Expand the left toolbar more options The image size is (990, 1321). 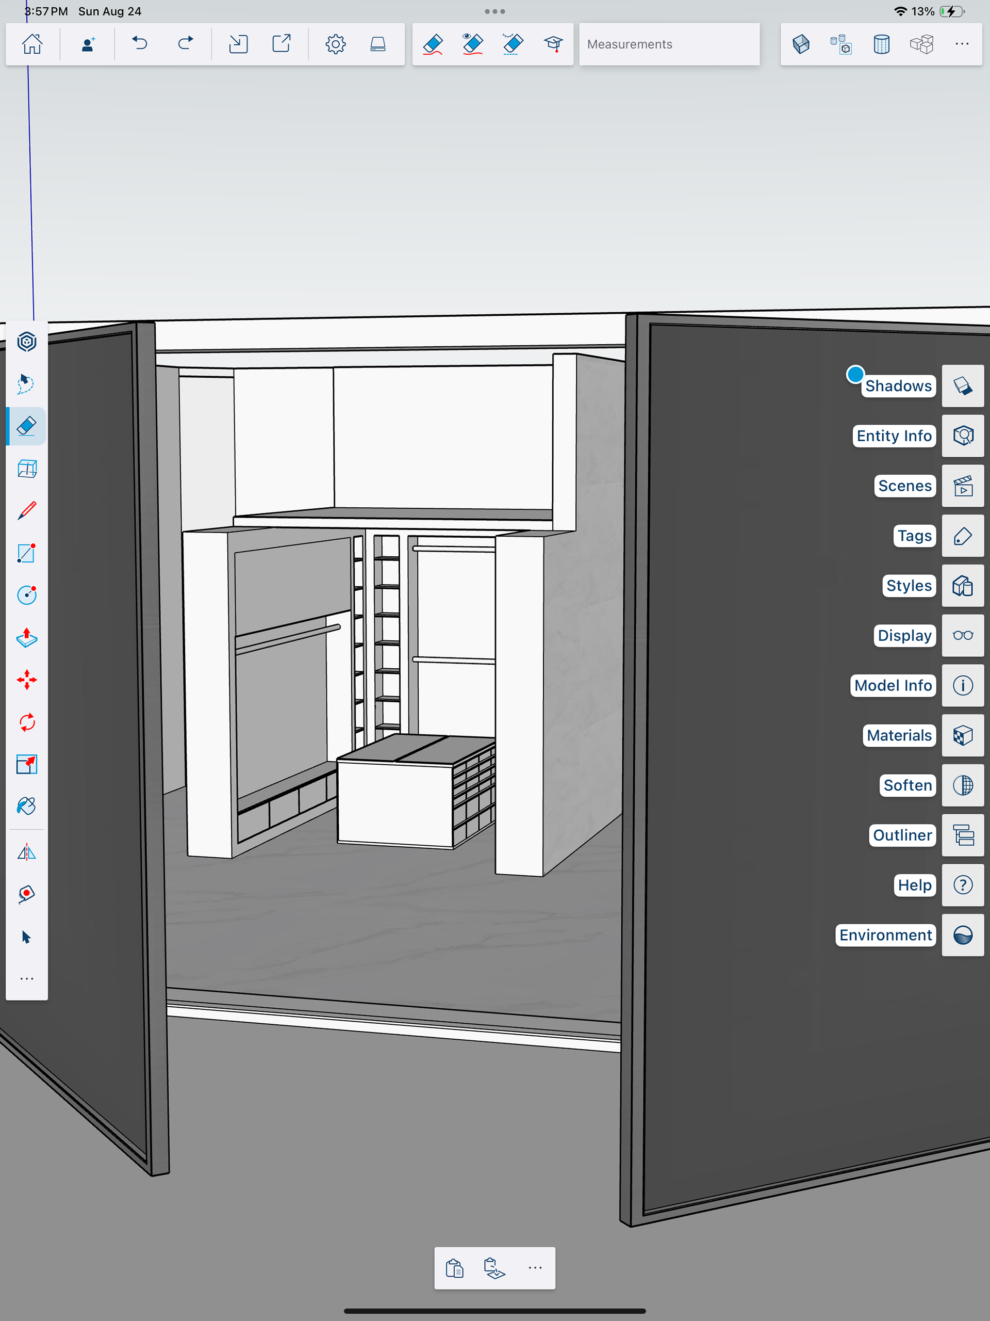(27, 979)
